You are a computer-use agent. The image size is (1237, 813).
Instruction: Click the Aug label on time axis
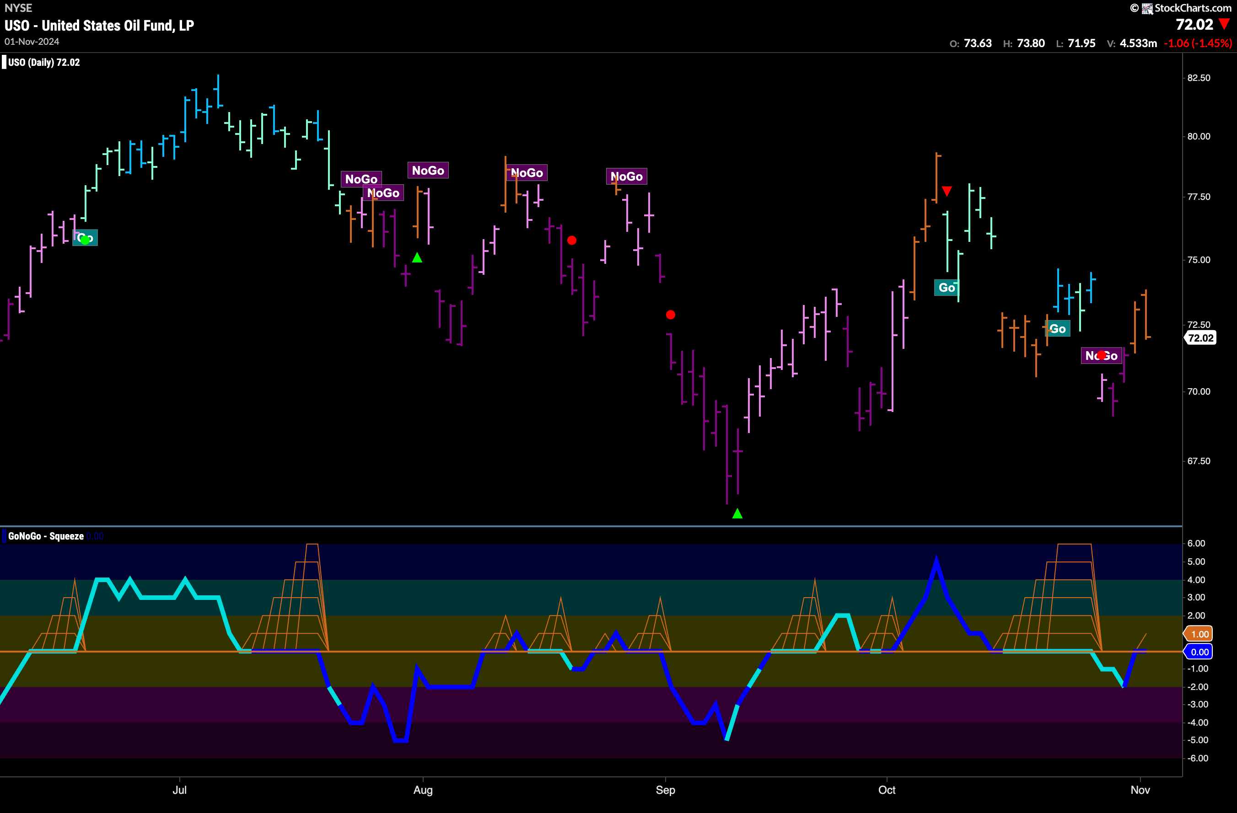423,790
